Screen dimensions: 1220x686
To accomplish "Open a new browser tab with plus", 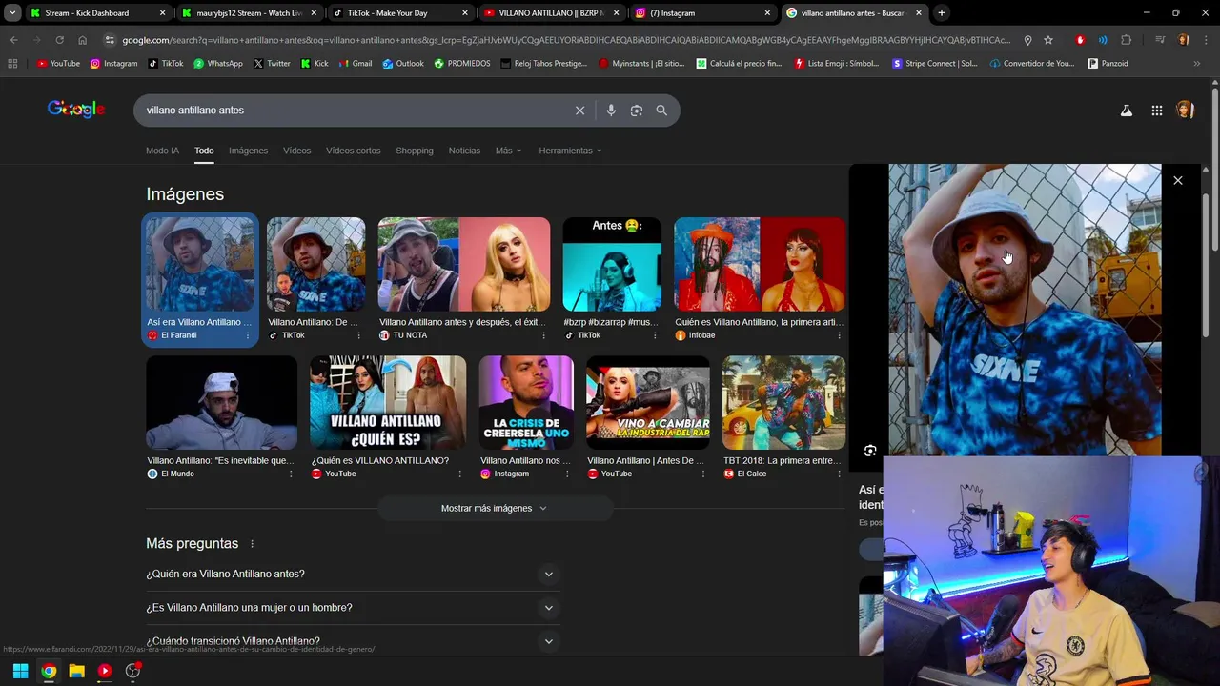I will [x=942, y=13].
